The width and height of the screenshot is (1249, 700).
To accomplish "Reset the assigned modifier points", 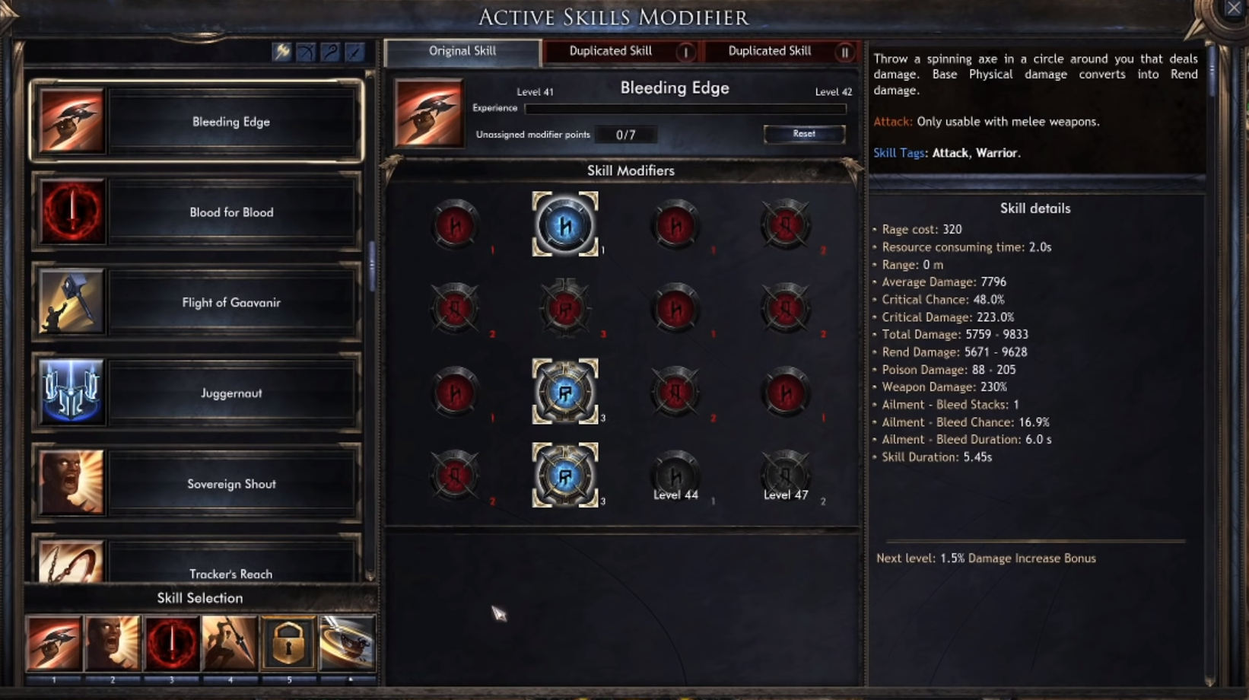I will (x=804, y=134).
